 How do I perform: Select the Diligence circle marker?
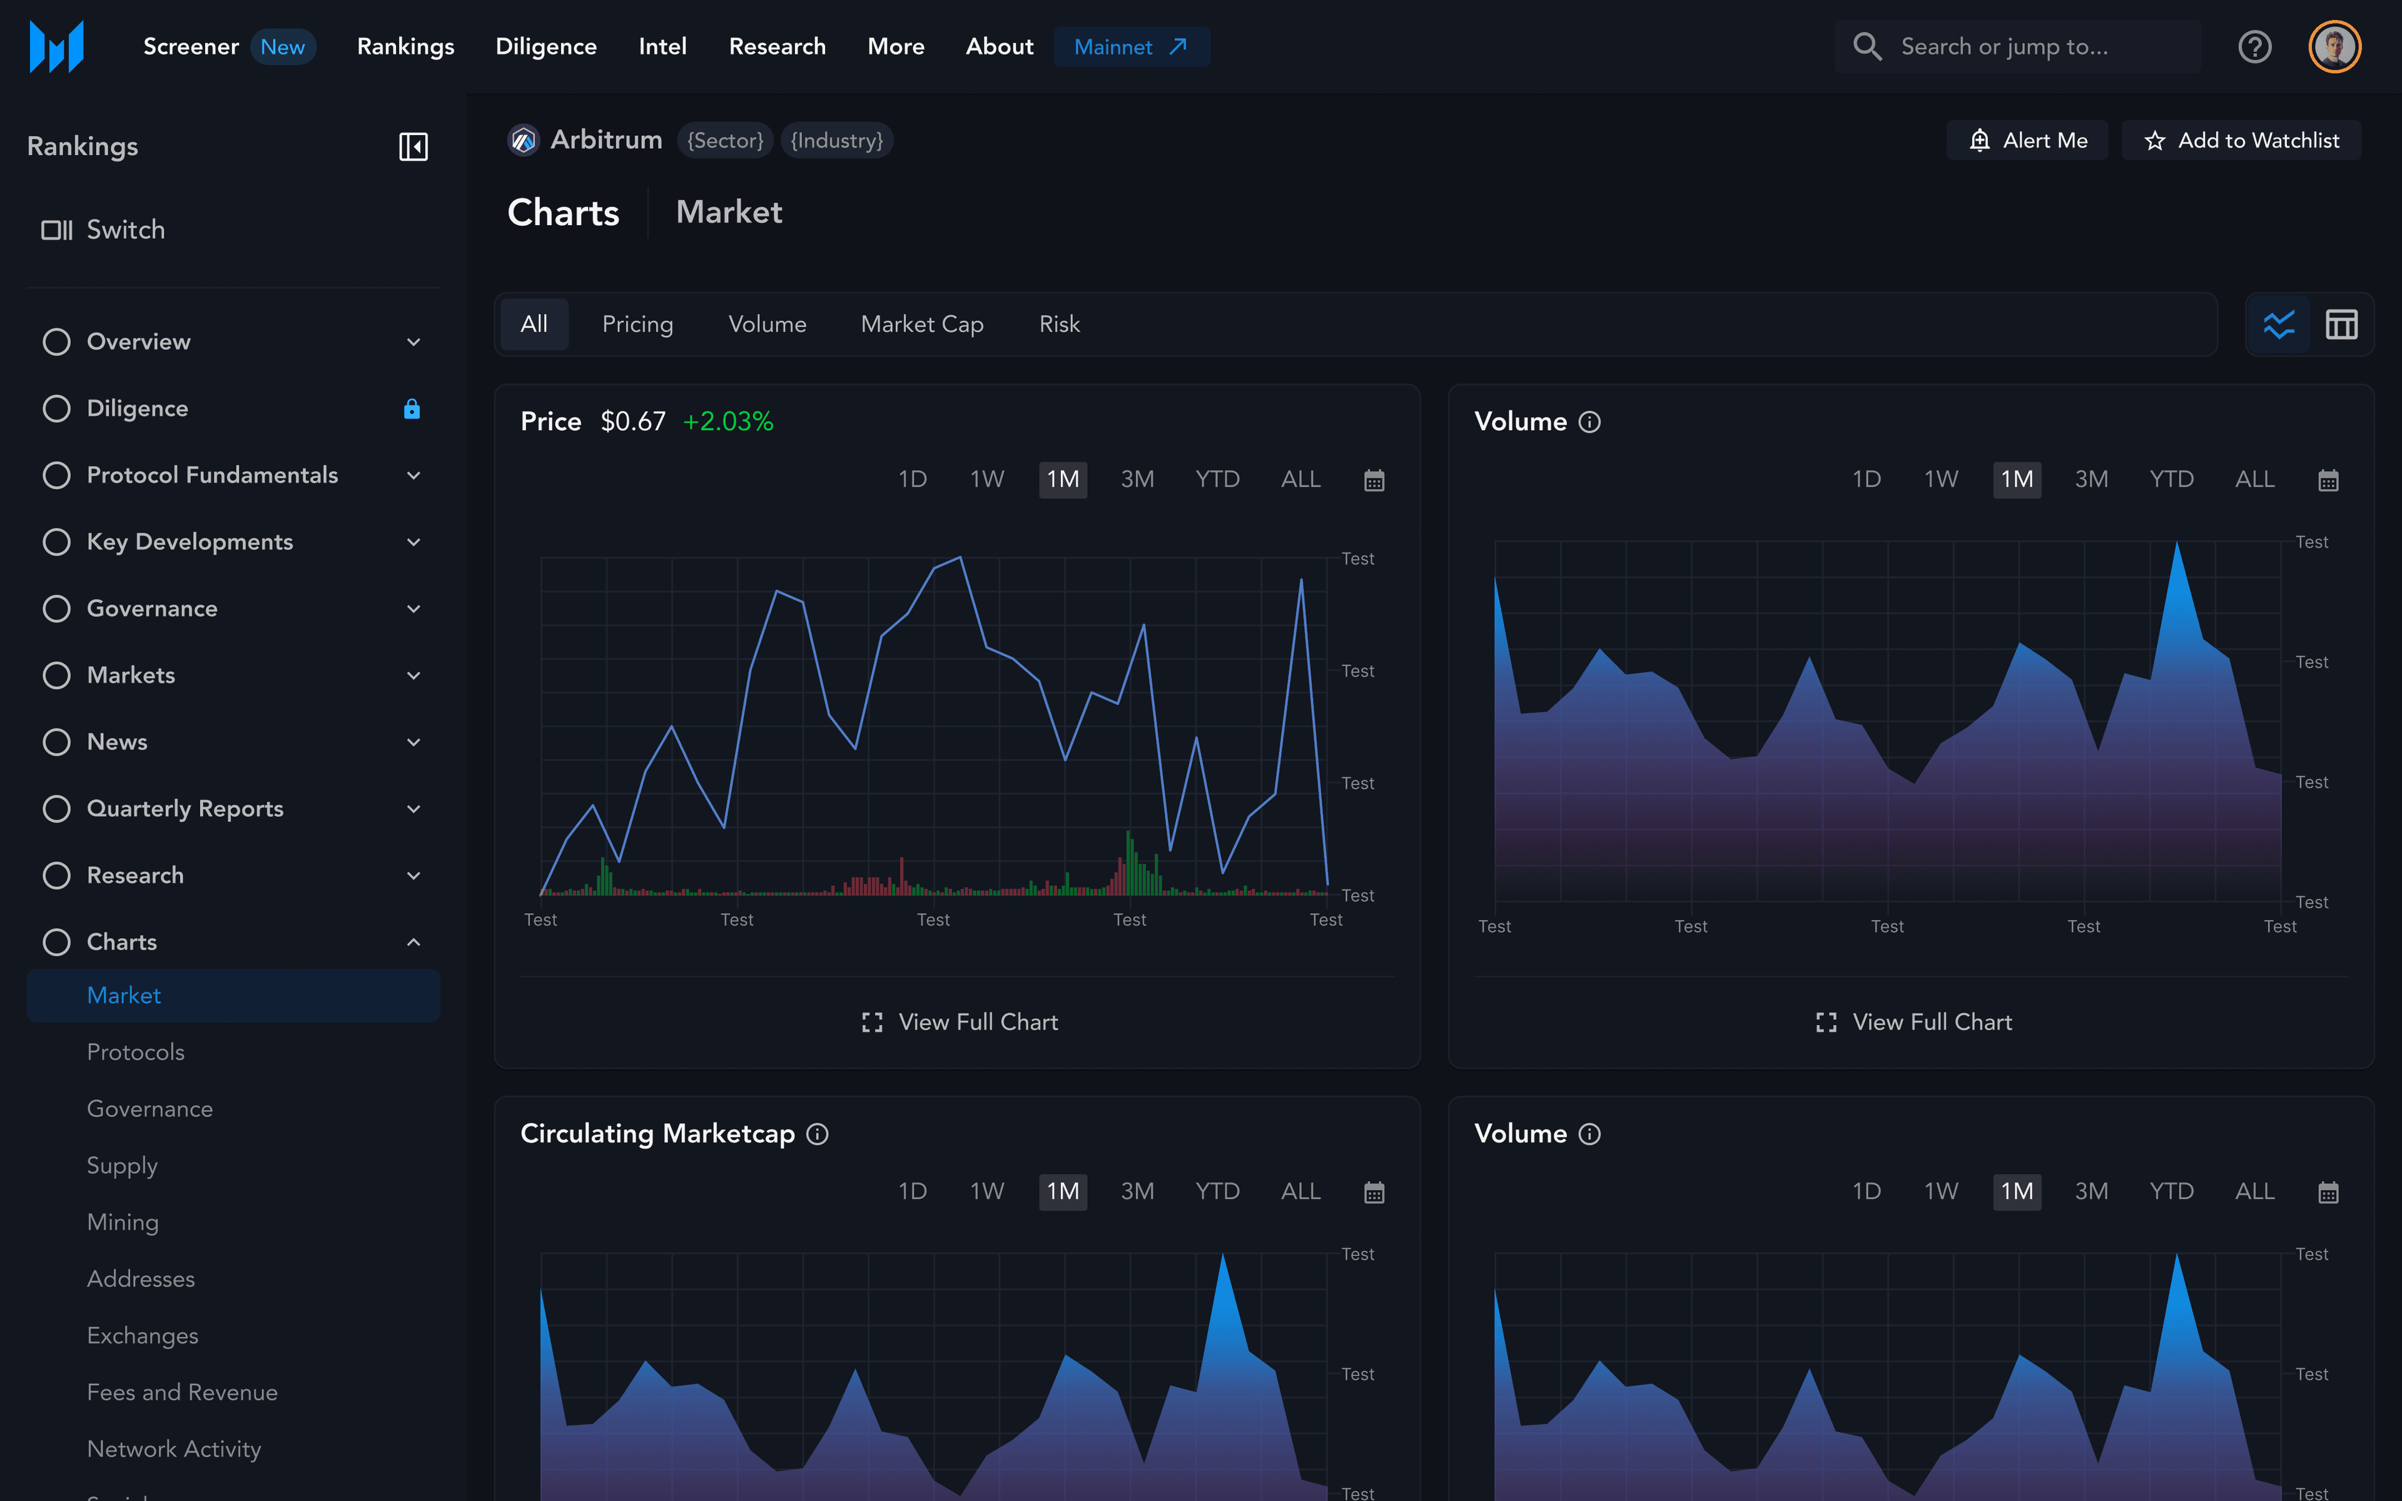(x=56, y=408)
